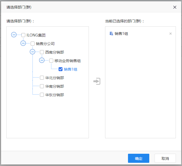Check the 华东分销部 box
This screenshot has width=182, height=166.
pyautogui.click(x=42, y=95)
